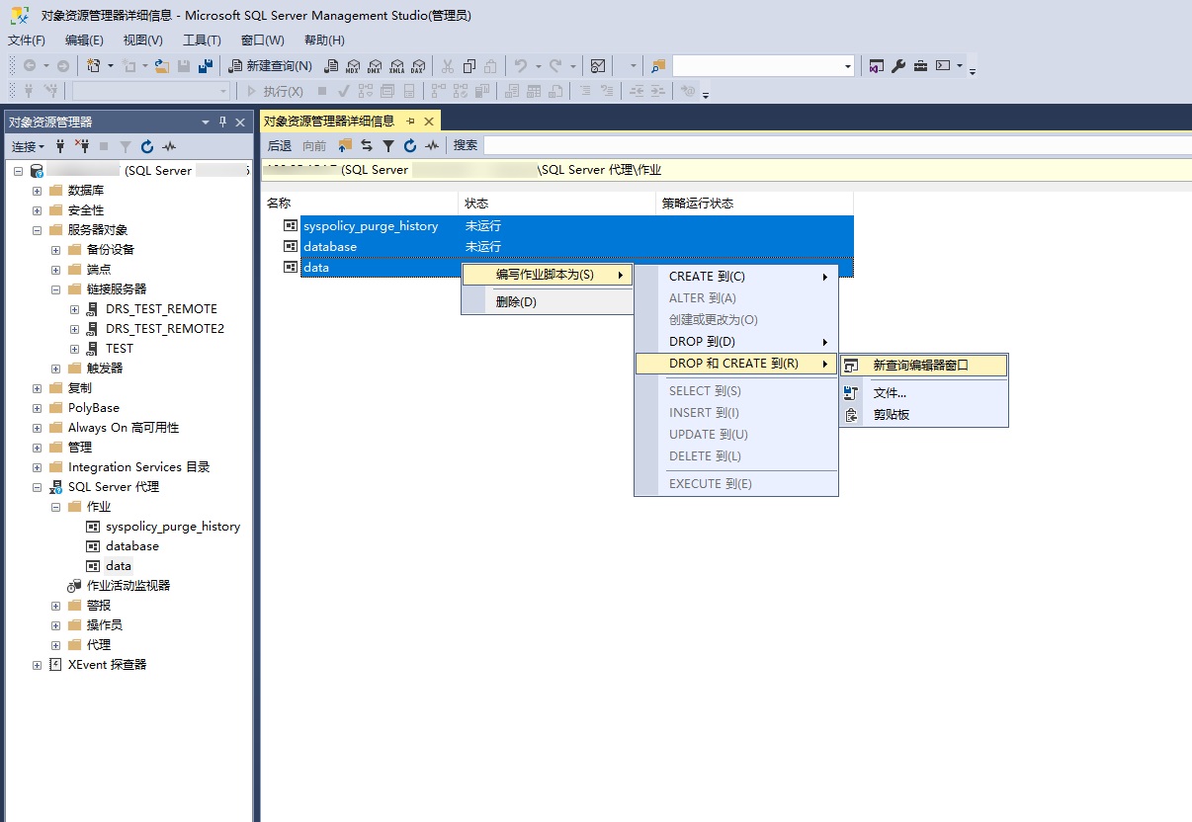Select syspolicy_purge_history row in details list
1192x822 pixels.
click(576, 226)
